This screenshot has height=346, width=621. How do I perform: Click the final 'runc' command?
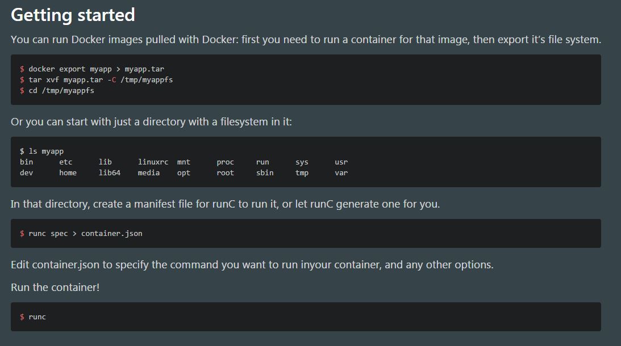[37, 317]
